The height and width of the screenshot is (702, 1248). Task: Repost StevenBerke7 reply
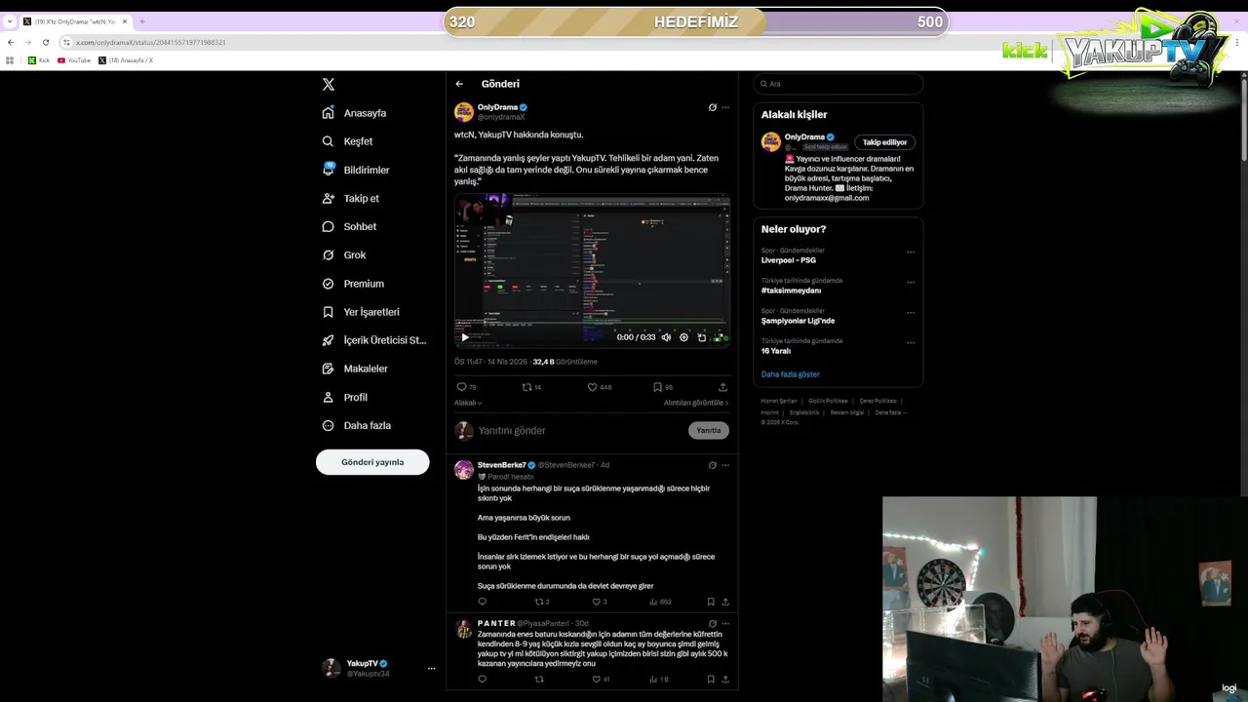tap(542, 602)
